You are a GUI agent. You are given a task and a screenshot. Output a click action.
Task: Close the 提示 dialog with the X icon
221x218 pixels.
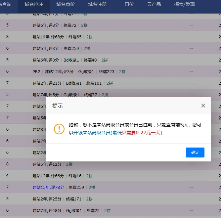(x=203, y=106)
